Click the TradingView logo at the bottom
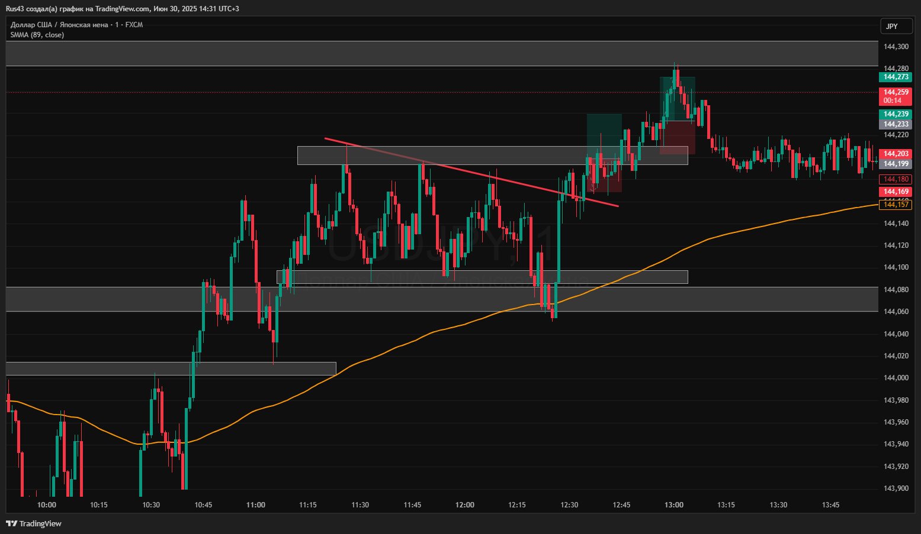This screenshot has width=921, height=534. [34, 523]
